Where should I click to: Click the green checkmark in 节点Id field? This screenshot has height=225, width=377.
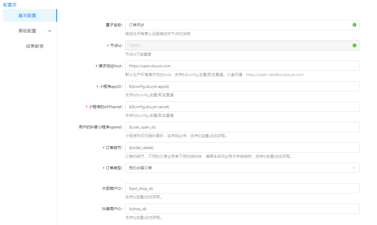click(354, 46)
